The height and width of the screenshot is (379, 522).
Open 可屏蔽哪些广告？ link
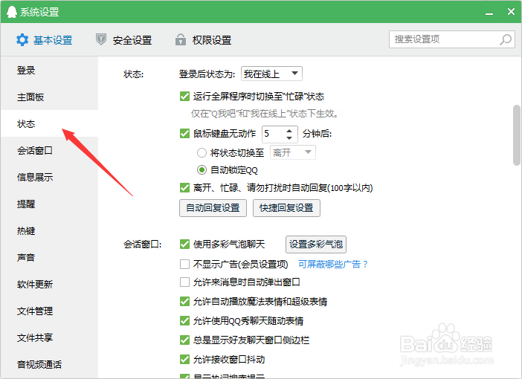pyautogui.click(x=333, y=265)
